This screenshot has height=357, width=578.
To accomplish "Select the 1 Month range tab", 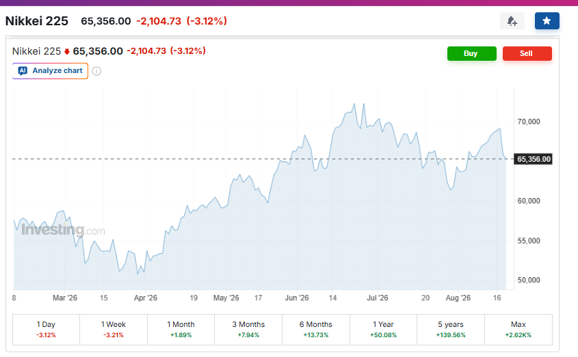I will (x=181, y=330).
